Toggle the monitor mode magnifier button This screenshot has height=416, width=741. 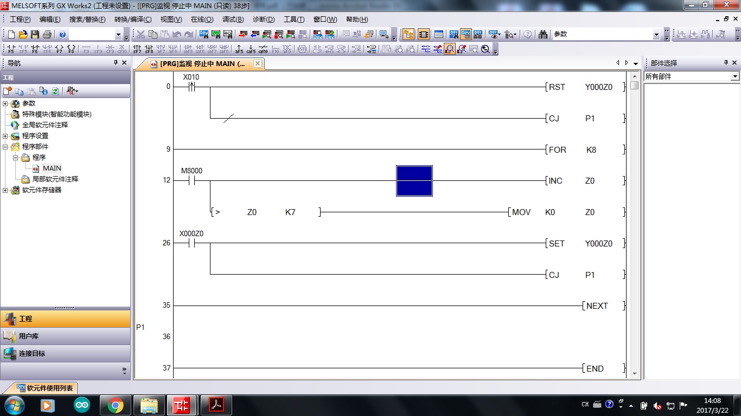(x=450, y=49)
